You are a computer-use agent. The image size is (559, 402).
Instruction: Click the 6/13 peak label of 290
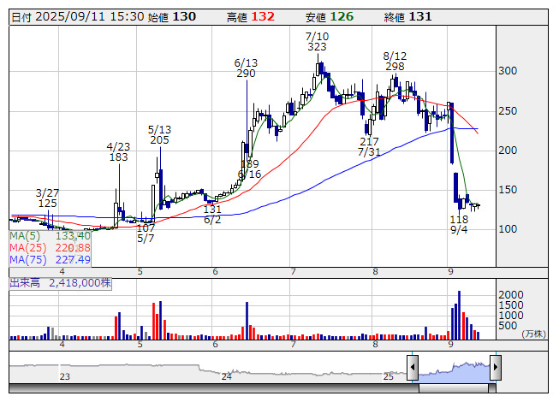pos(246,68)
